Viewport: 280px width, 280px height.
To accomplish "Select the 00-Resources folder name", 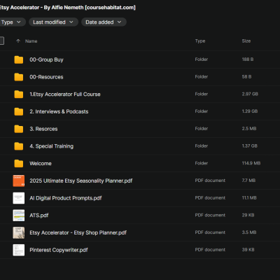I will click(46, 77).
